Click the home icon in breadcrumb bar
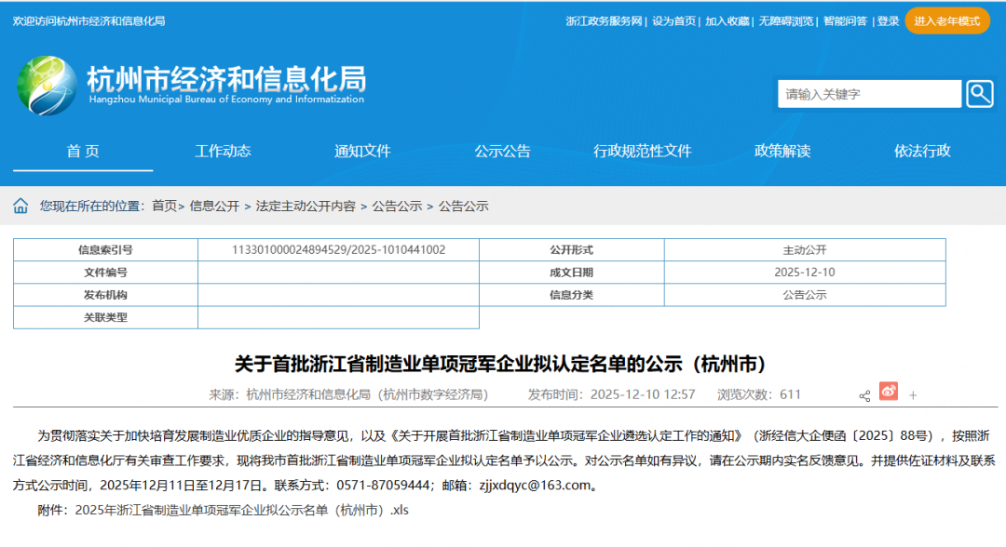The height and width of the screenshot is (547, 1006). pyautogui.click(x=20, y=207)
